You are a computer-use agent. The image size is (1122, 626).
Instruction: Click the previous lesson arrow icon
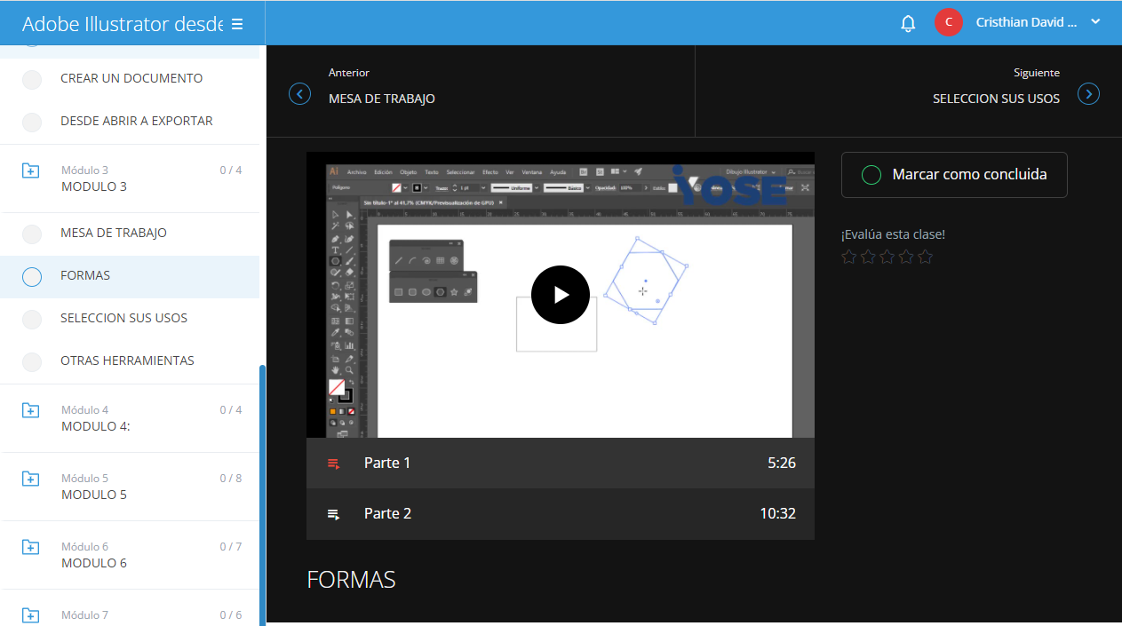[300, 93]
